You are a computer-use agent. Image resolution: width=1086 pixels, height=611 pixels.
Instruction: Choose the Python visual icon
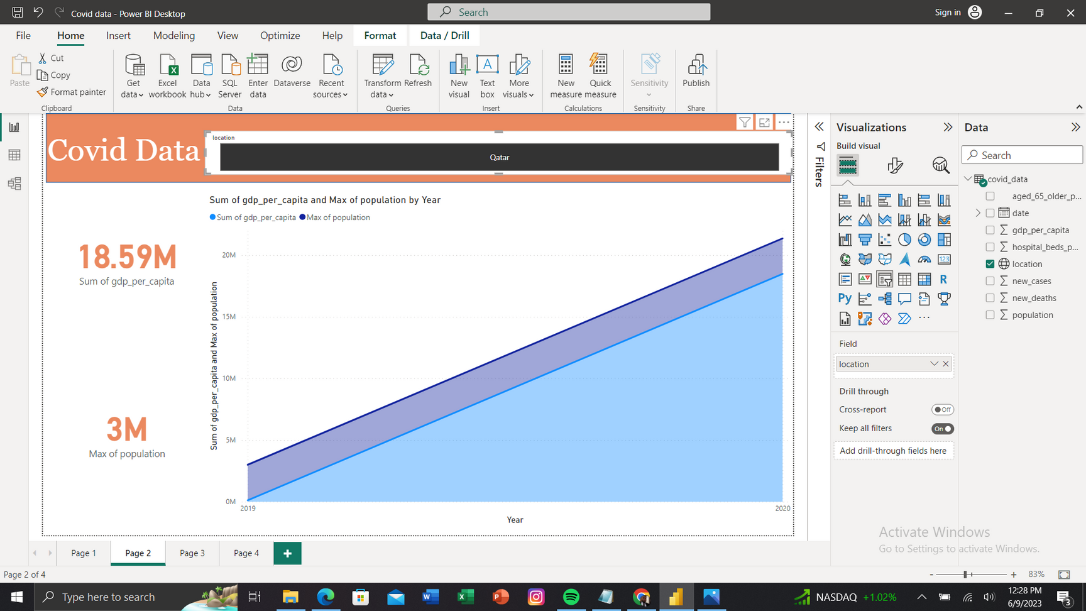point(845,299)
